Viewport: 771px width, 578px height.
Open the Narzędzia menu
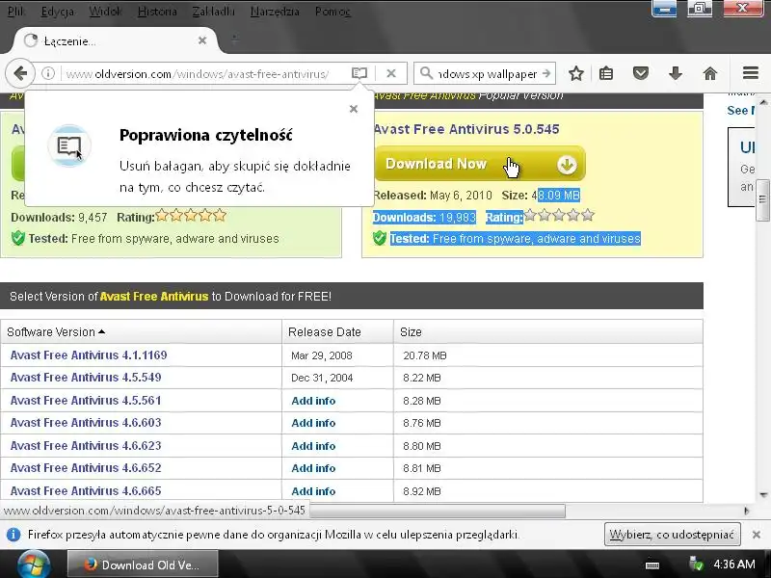(x=275, y=12)
